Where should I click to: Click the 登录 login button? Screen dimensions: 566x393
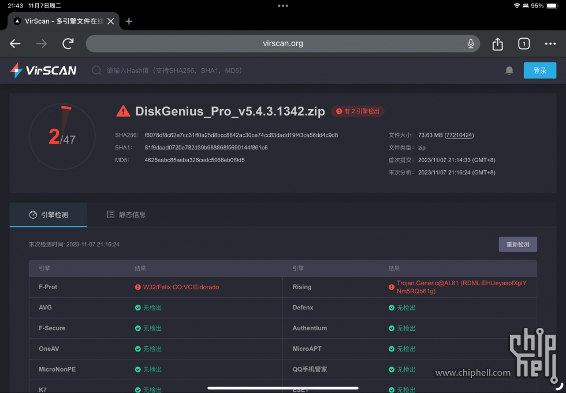tap(539, 70)
